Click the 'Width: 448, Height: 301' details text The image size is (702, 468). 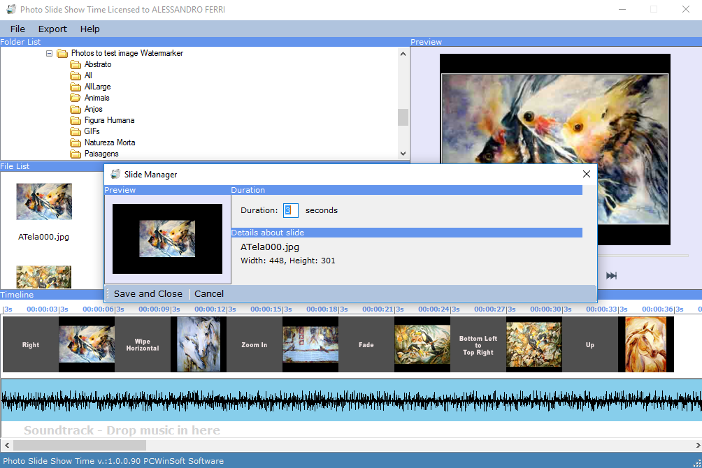(x=288, y=261)
